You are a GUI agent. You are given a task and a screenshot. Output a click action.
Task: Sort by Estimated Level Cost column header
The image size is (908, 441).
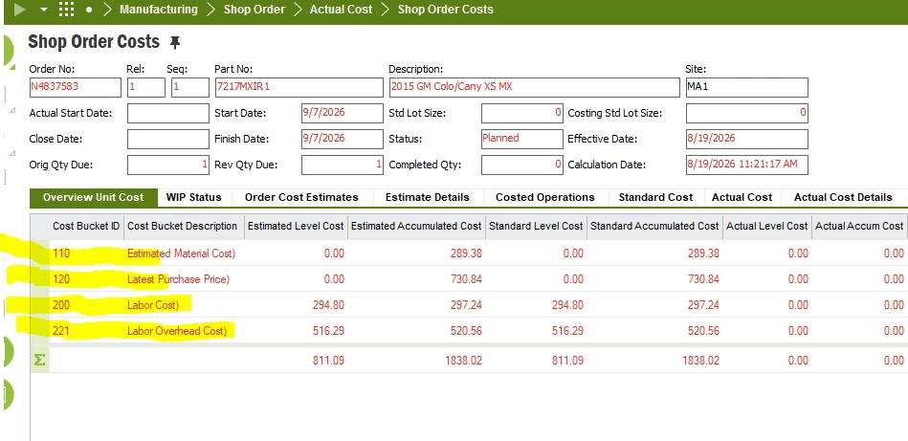click(296, 227)
